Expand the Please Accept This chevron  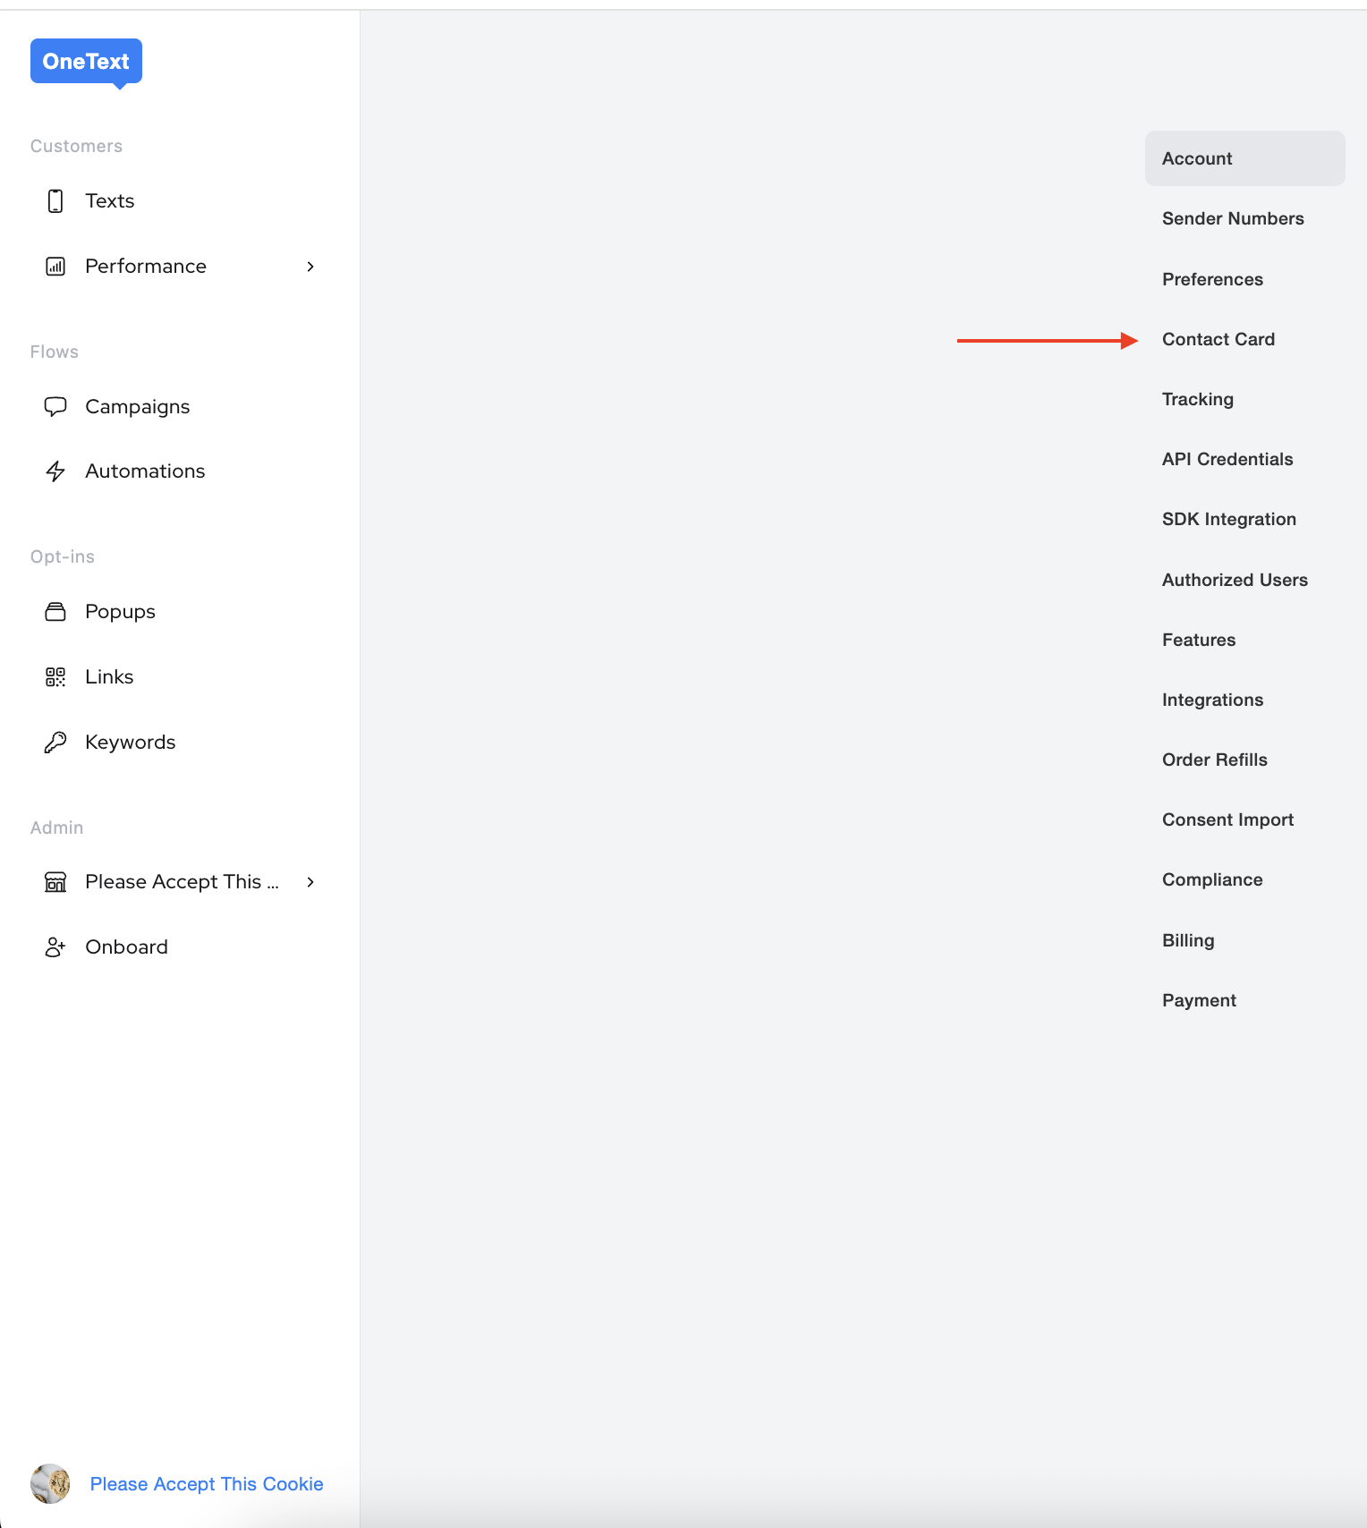(310, 882)
